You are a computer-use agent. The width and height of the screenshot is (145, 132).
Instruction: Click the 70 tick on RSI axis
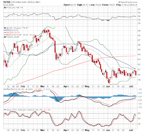[139, 13]
